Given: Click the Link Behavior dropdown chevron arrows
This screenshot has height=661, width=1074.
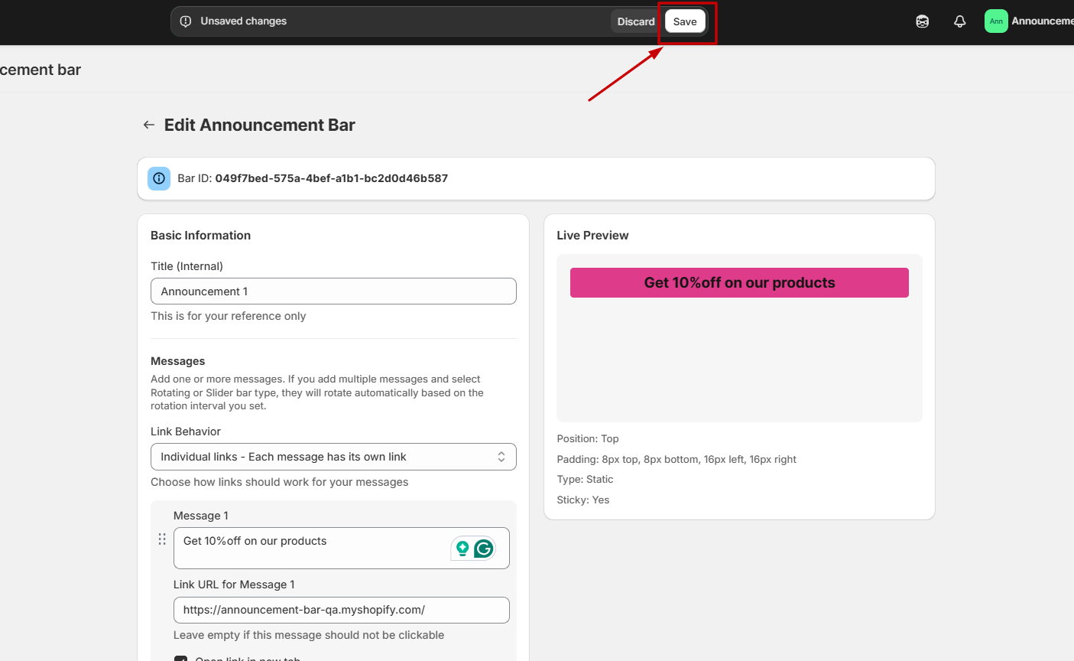Looking at the screenshot, I should [x=501, y=457].
